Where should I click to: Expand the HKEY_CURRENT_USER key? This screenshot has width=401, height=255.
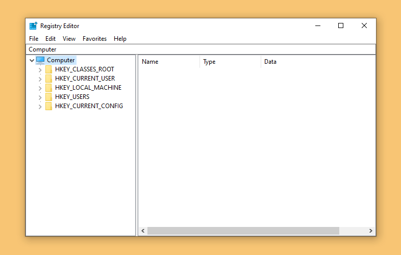[40, 79]
